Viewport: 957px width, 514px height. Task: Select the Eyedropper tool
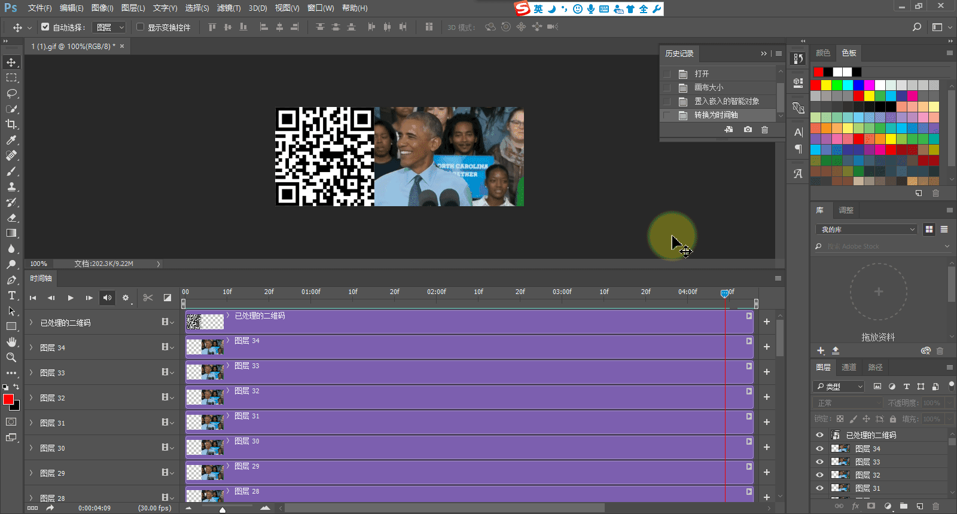pos(11,140)
